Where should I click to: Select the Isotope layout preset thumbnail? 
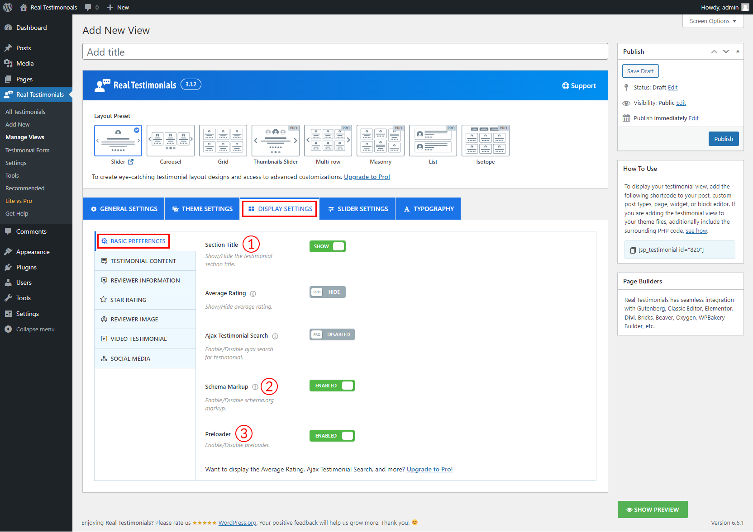486,141
